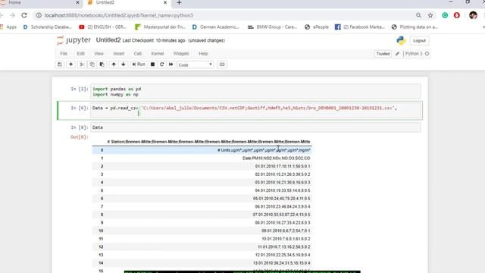Screen dimensions: 485x273
Task: Open German Academic bookmark
Action: tap(215, 27)
